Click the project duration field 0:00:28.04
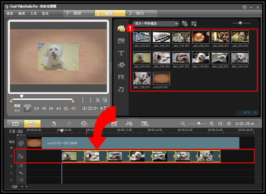This screenshot has width=266, height=194. (x=246, y=124)
